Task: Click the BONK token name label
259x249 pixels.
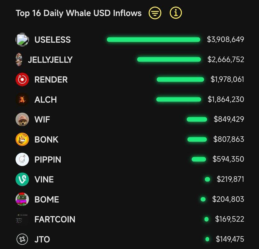Action: coord(46,139)
